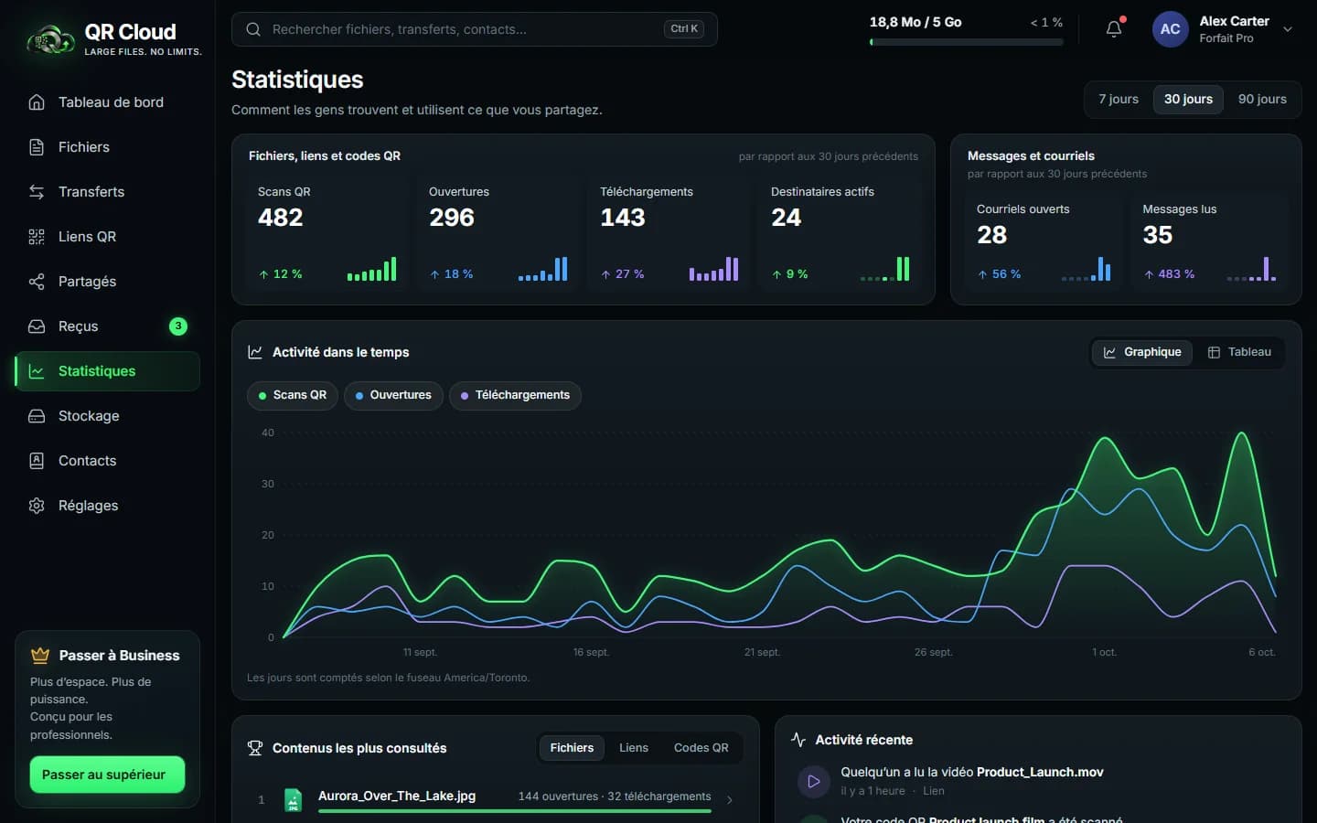Click the Passer au supérieur button

pyautogui.click(x=107, y=775)
